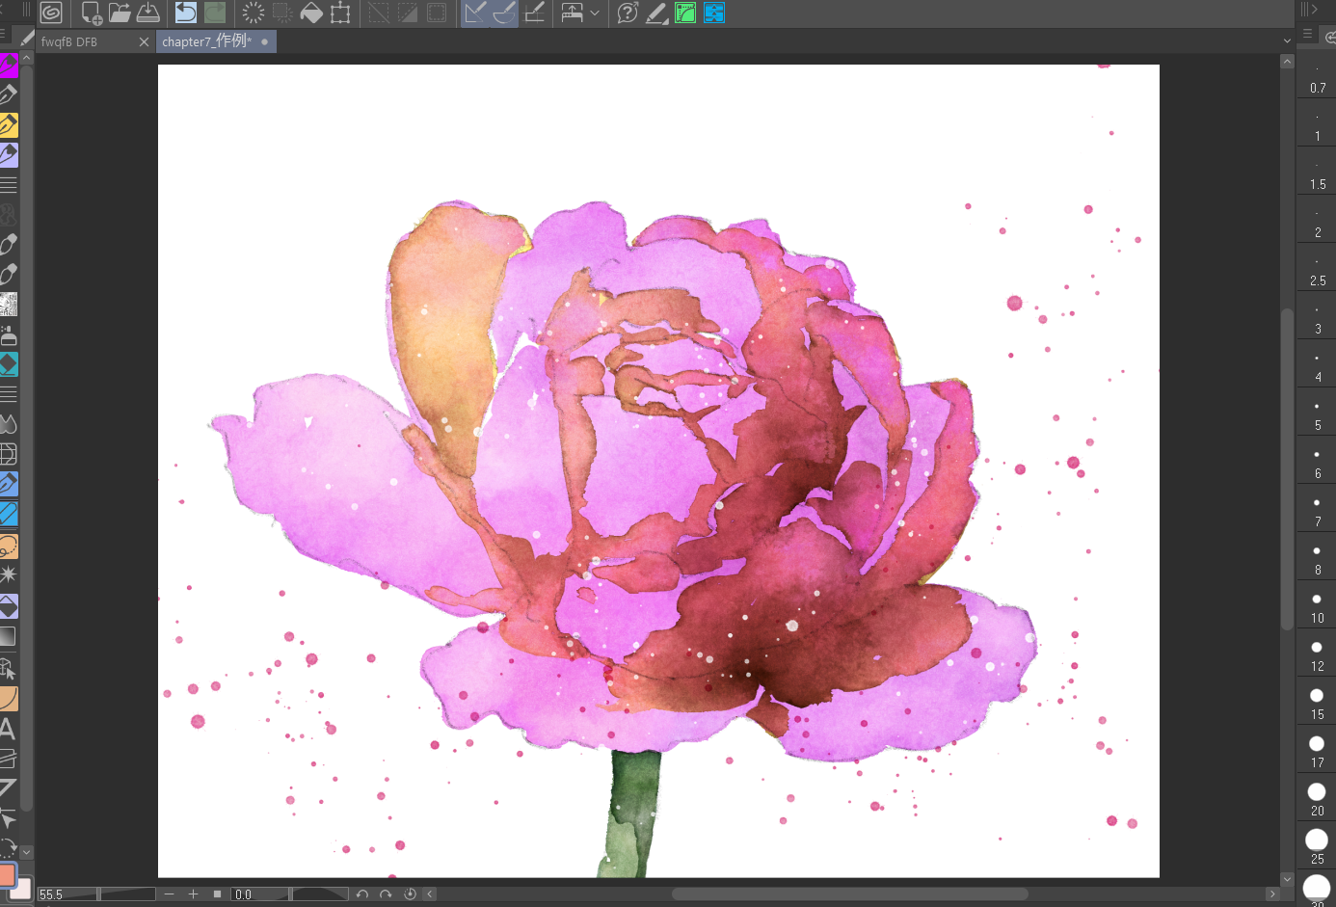Select the yellow pen nib tool

tap(9, 124)
